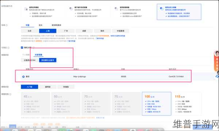Select the radio button of the CentOS 7.6 image row
The image size is (219, 131).
click(23, 77)
